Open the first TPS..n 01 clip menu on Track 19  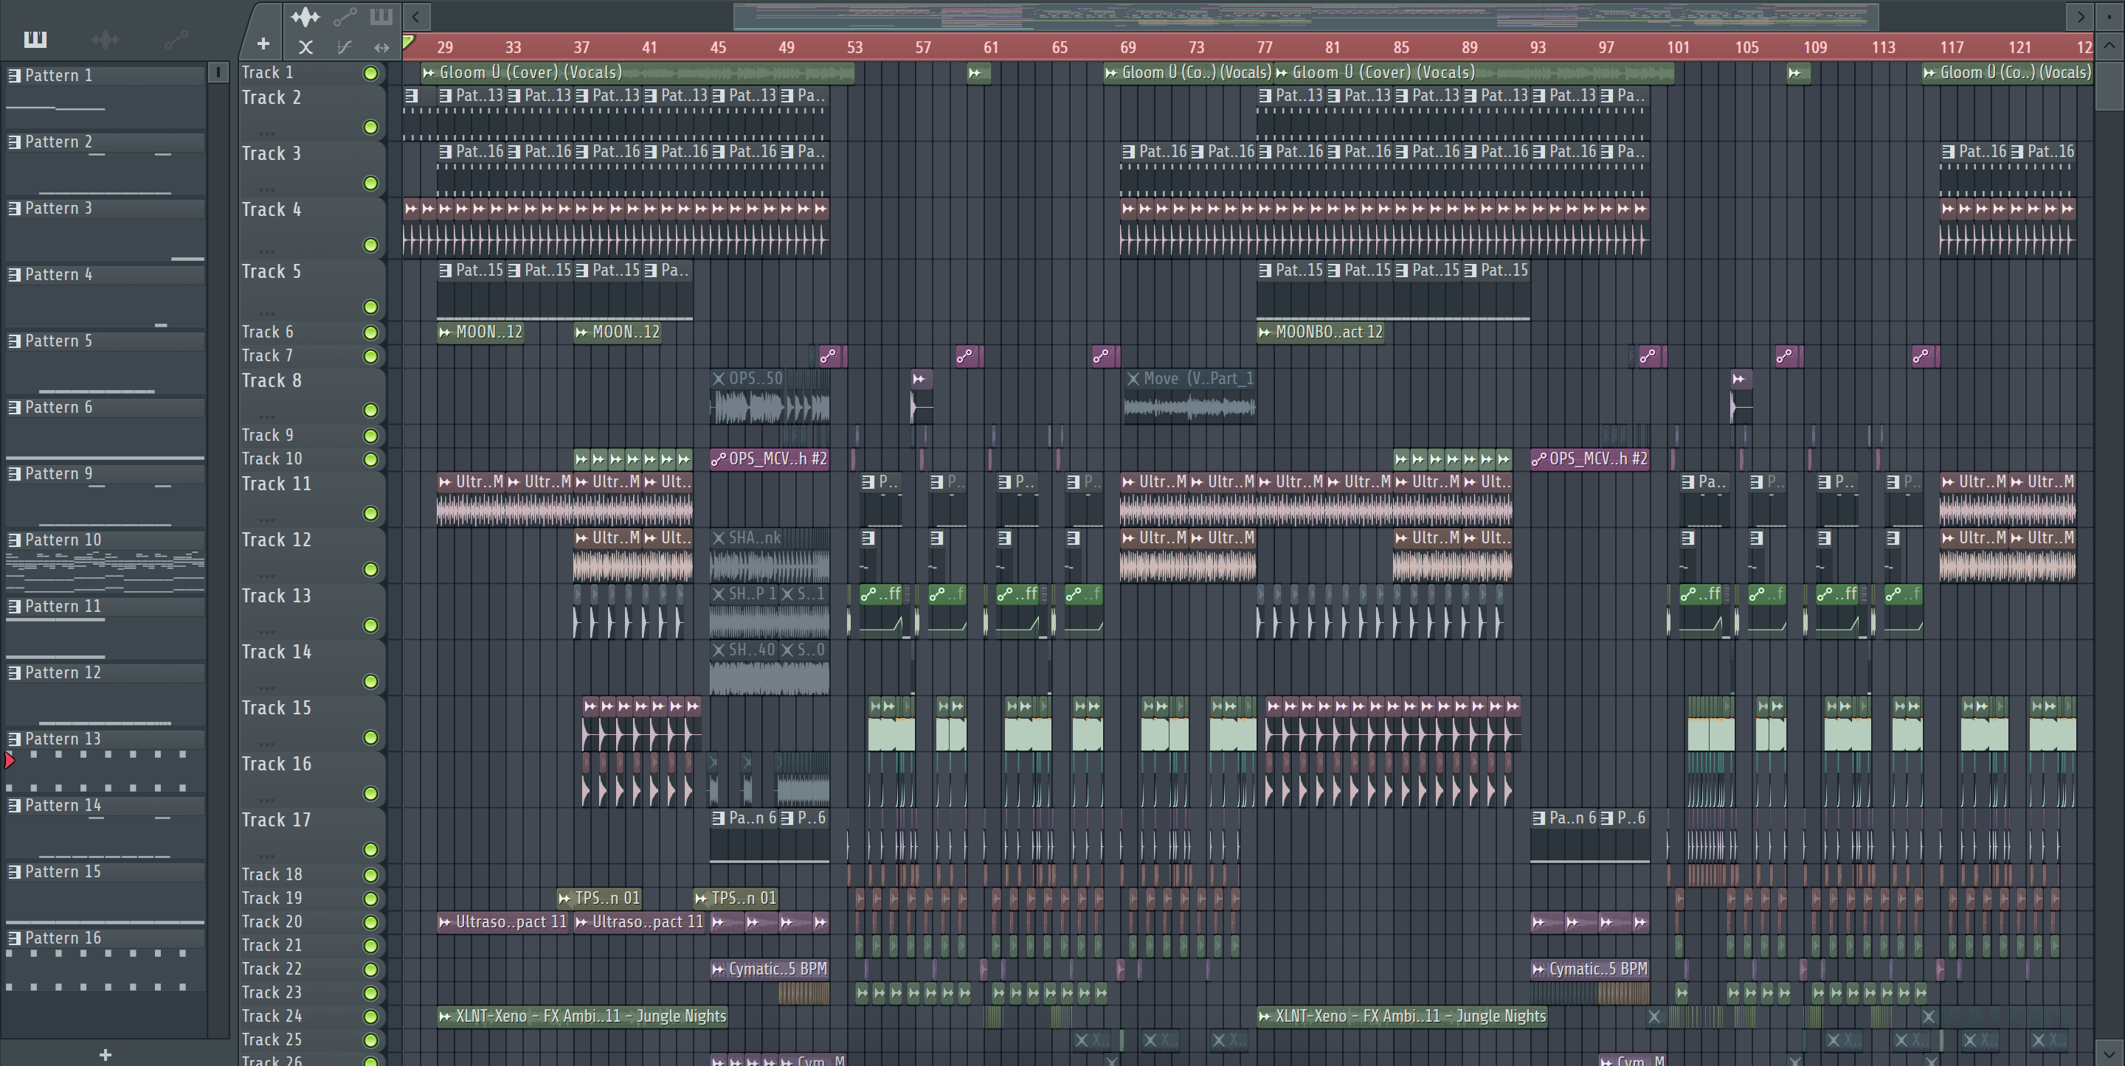pyautogui.click(x=565, y=899)
